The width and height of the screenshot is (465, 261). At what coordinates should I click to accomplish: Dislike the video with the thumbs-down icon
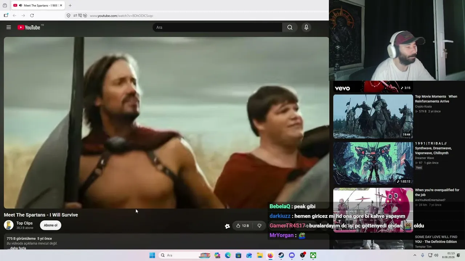coord(259,225)
